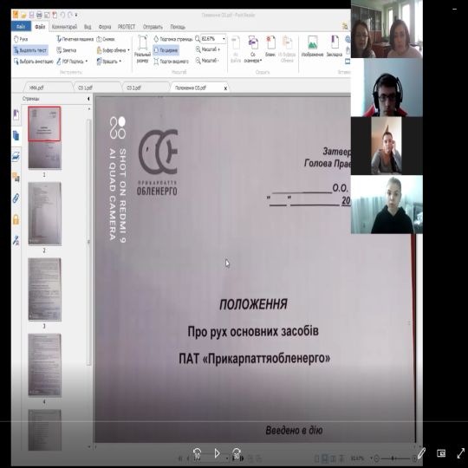The image size is (468, 468).
Task: Undo via quick access toolbar arrow
Action: click(62, 15)
